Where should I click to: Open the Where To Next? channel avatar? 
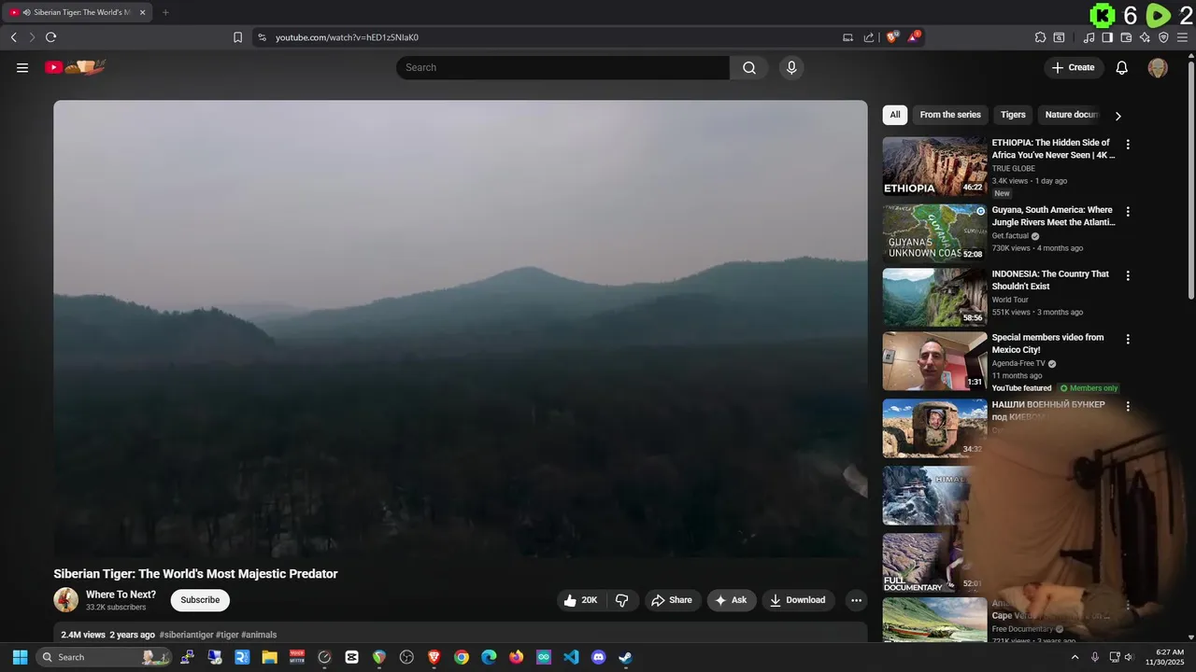click(x=66, y=600)
